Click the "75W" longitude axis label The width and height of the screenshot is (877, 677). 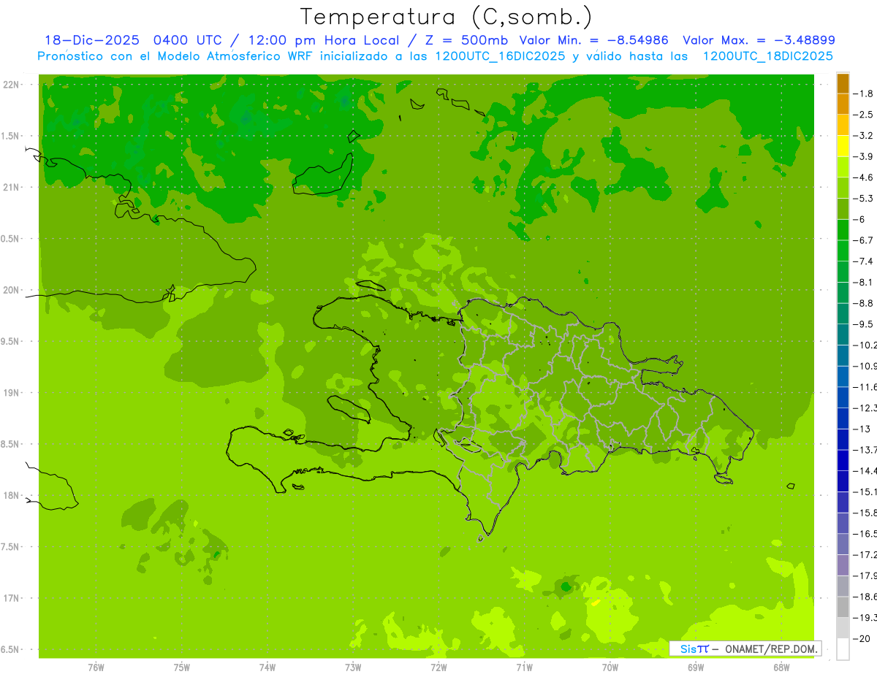[x=181, y=668]
